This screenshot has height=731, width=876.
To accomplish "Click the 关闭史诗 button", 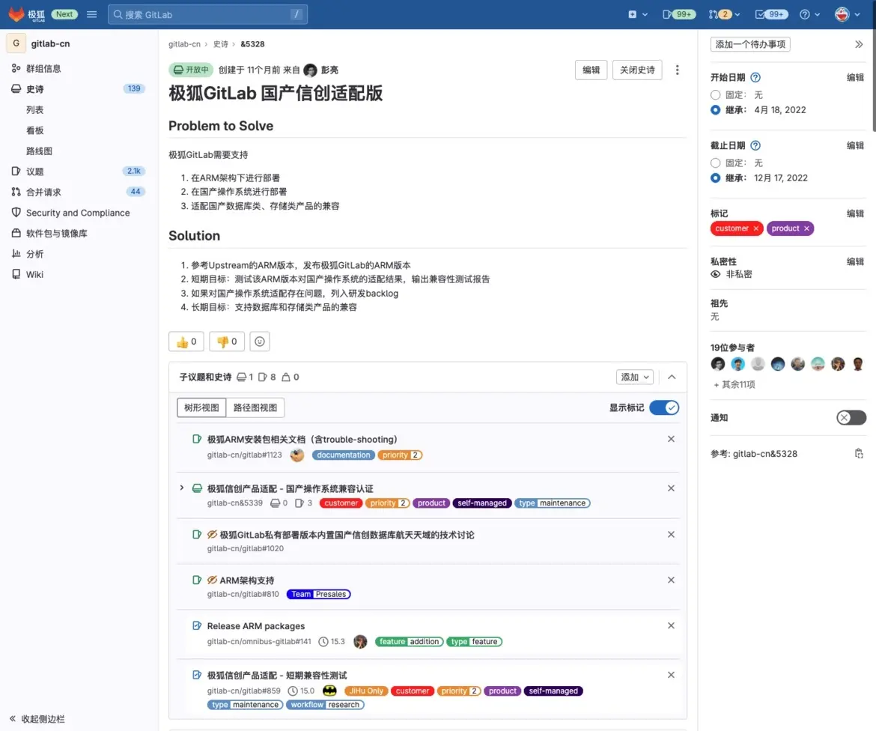I will tap(637, 70).
